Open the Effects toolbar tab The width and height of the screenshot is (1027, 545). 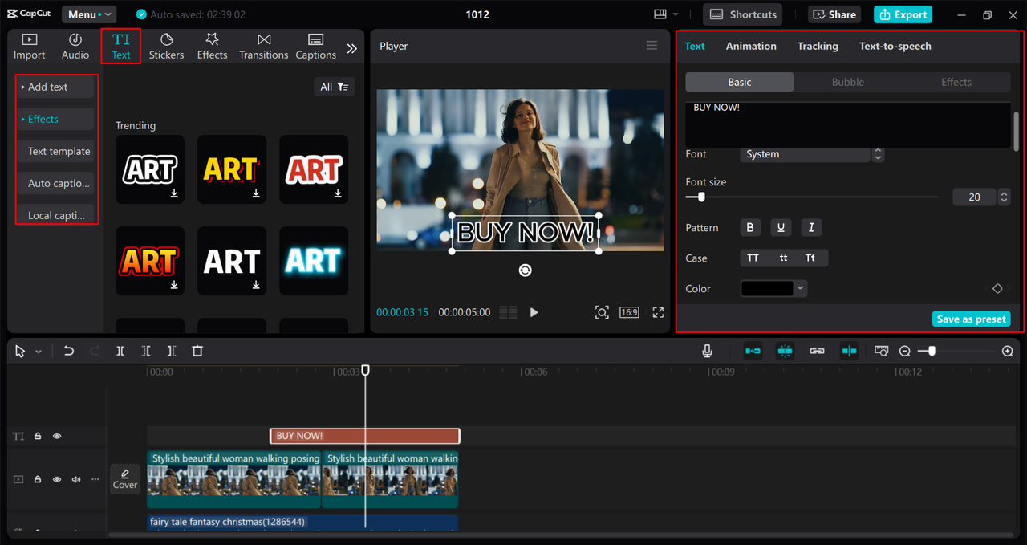pos(212,47)
